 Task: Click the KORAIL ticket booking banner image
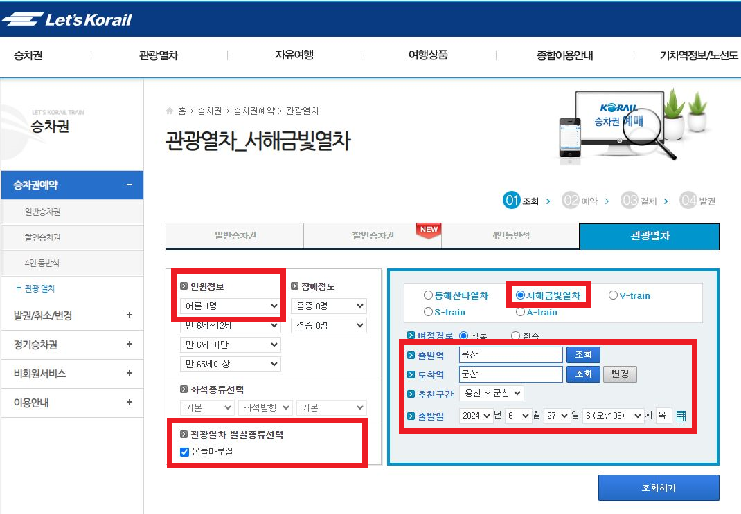coord(633,127)
